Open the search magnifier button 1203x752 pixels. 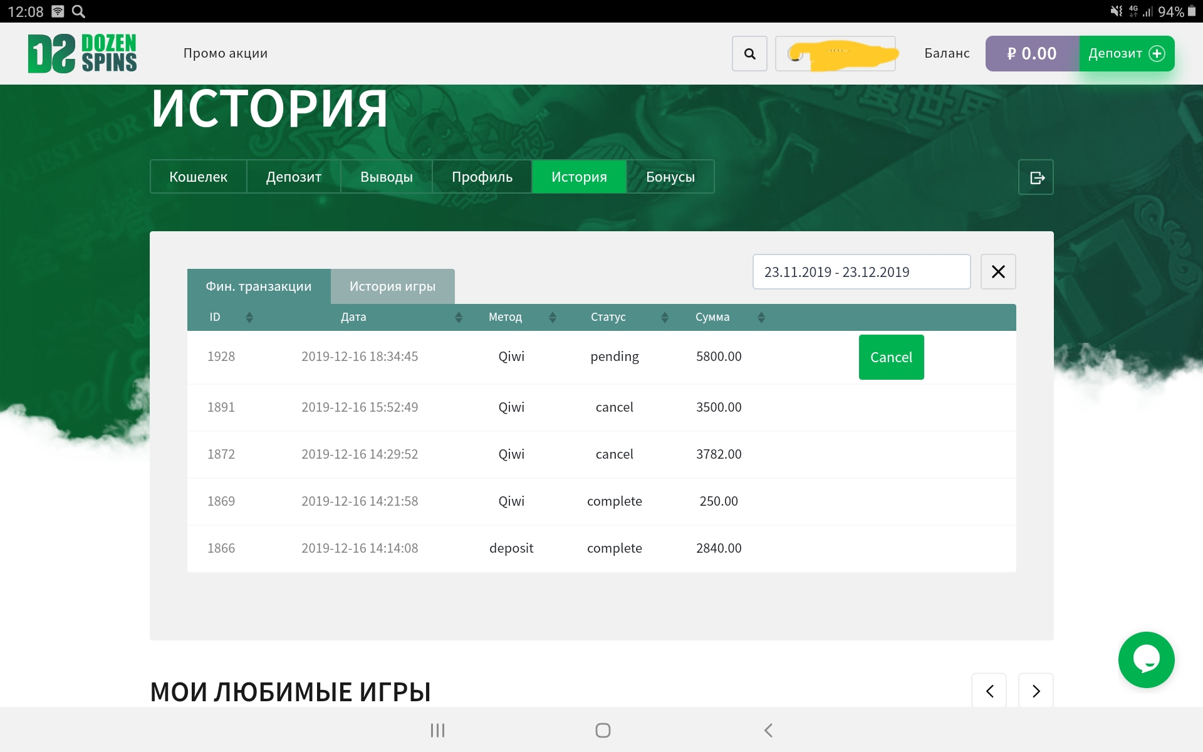pyautogui.click(x=749, y=54)
